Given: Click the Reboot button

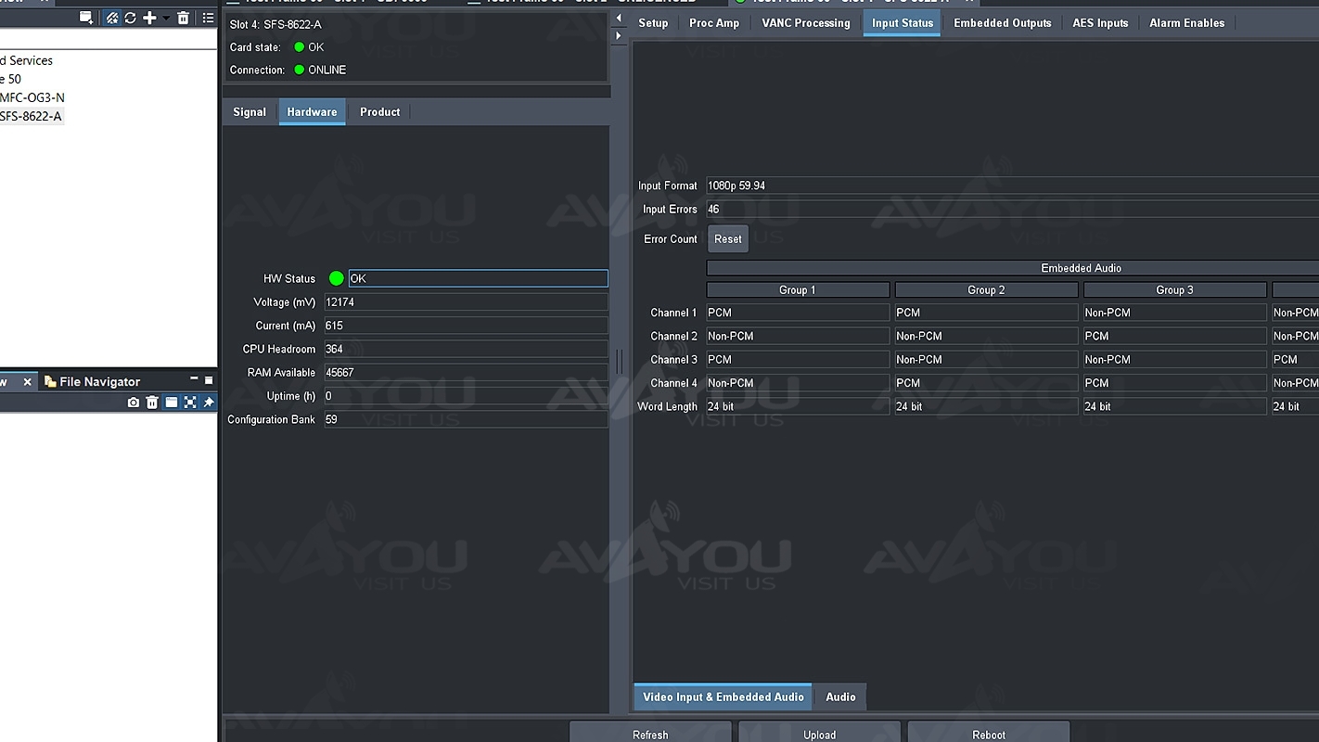Looking at the screenshot, I should pos(988,734).
